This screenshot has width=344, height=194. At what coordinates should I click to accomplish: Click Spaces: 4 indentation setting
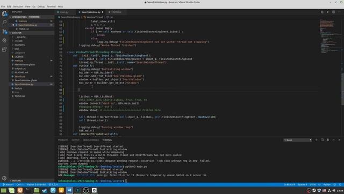click(302, 184)
